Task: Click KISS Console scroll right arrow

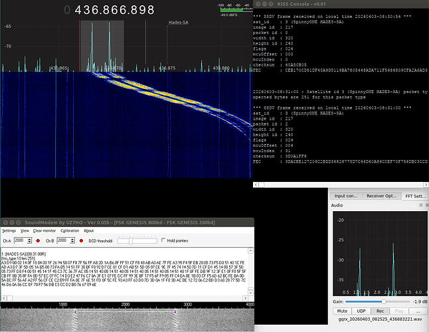Action: coord(426,185)
